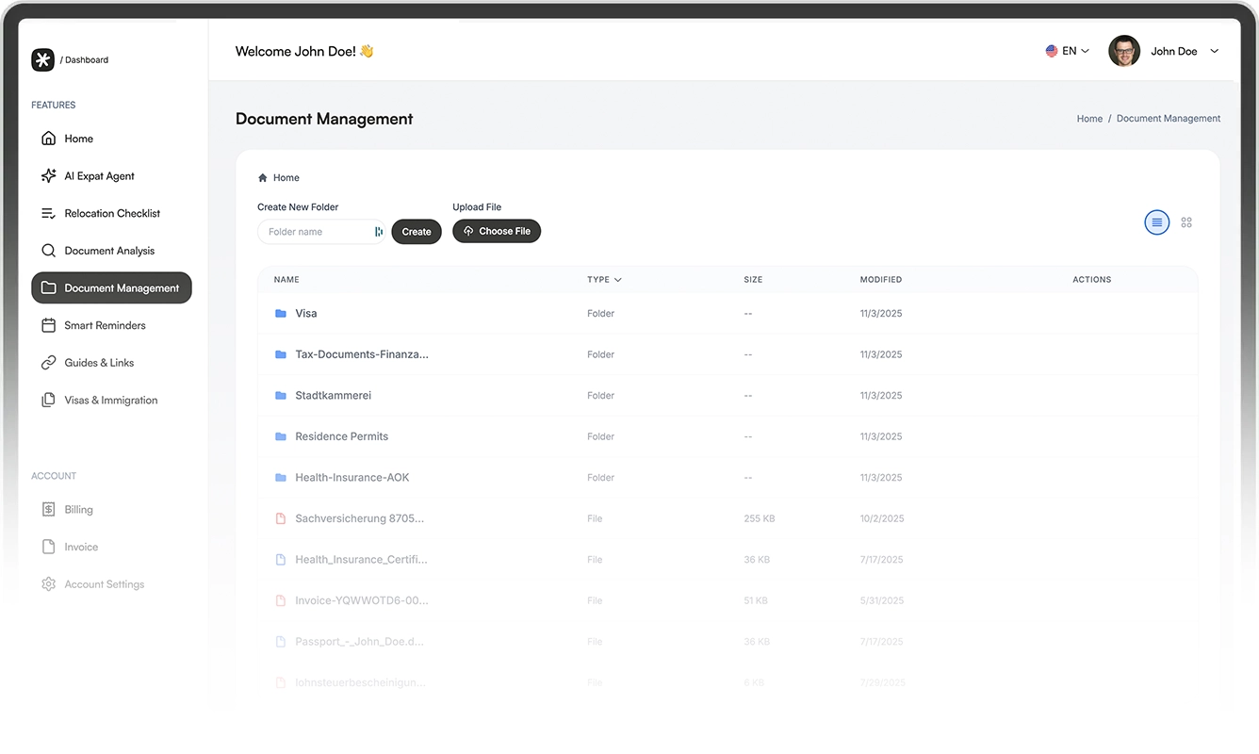
Task: Click the small home icon in file breadcrumb
Action: coord(263,177)
